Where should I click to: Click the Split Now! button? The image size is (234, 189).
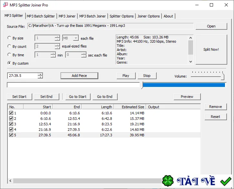click(211, 49)
